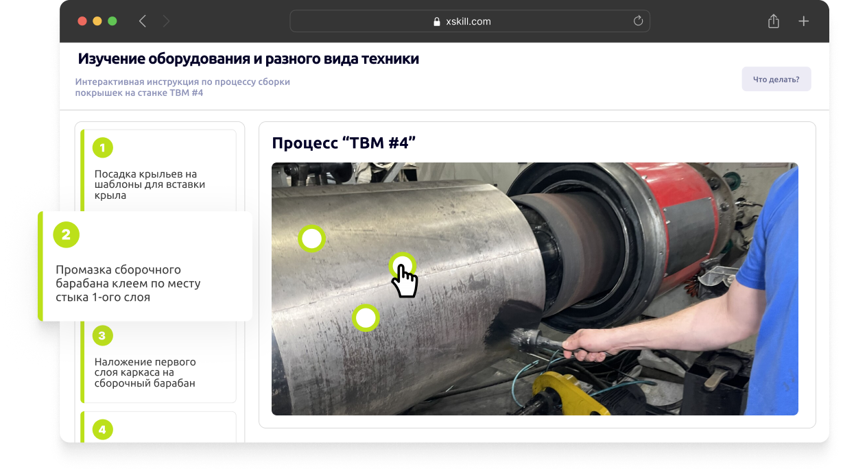The image size is (843, 473).
Task: Select the lowest hotspot marker on the drum
Action: click(x=366, y=318)
